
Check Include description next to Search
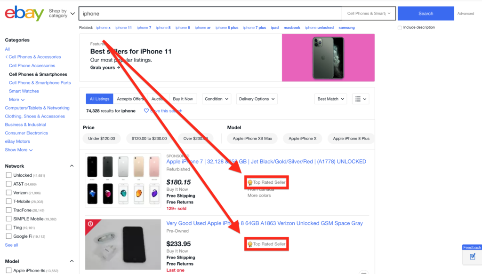click(x=400, y=27)
